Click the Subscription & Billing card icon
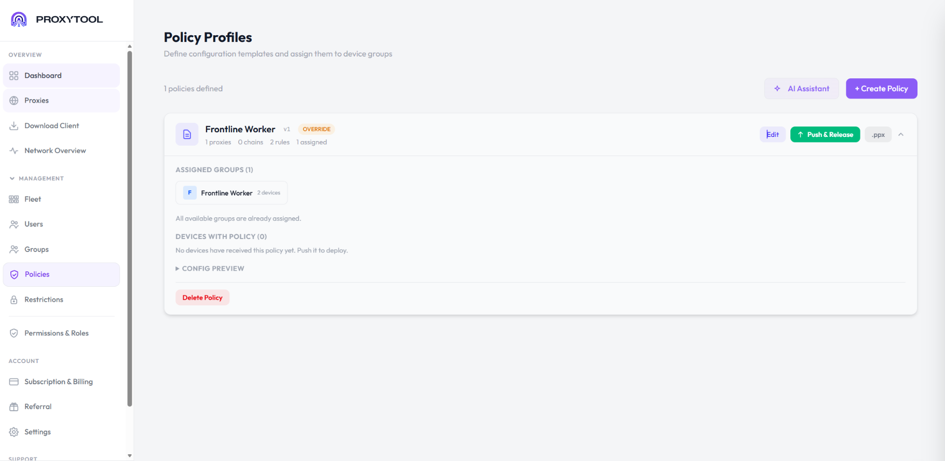This screenshot has height=461, width=945. point(14,382)
